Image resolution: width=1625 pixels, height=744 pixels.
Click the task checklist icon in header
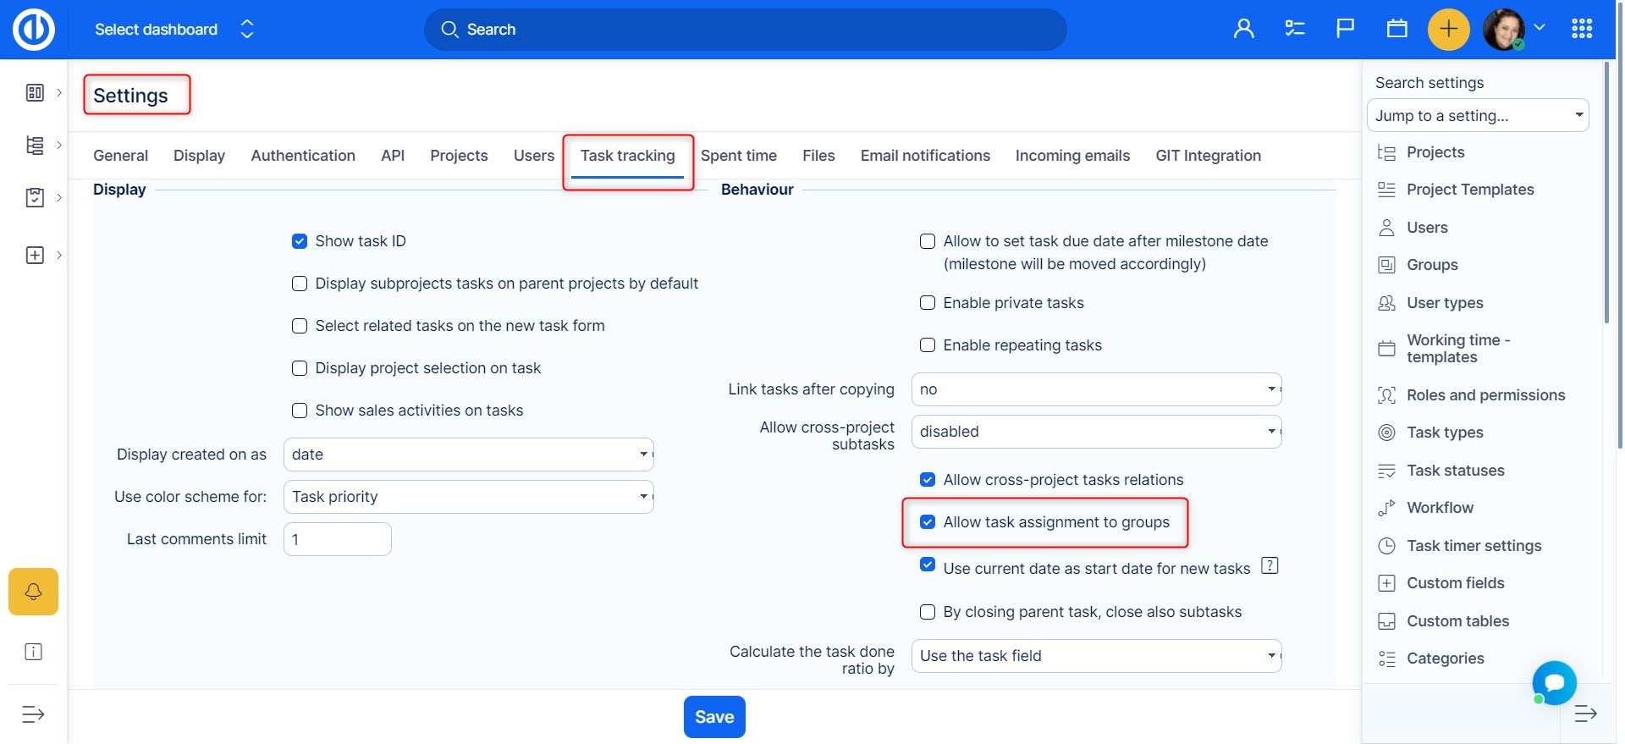[x=1294, y=30]
